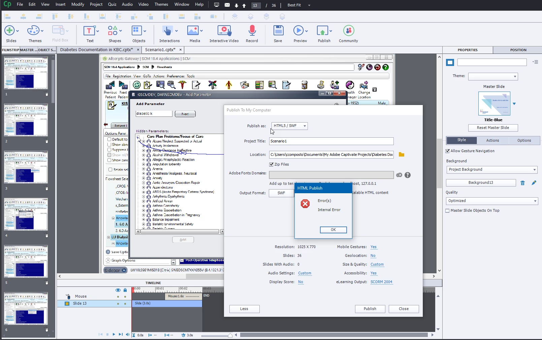Enable Master Slide Objects On Top
This screenshot has width=542, height=340.
click(448, 211)
